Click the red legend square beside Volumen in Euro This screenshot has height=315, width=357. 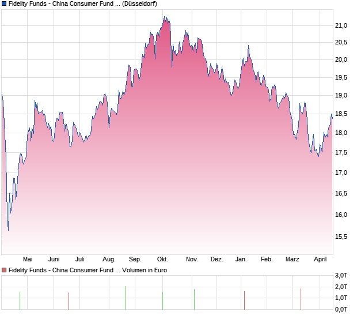pos(4,271)
